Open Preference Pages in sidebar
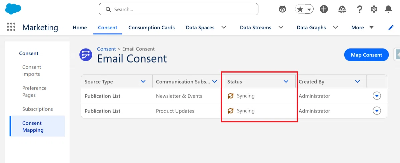 pos(34,91)
